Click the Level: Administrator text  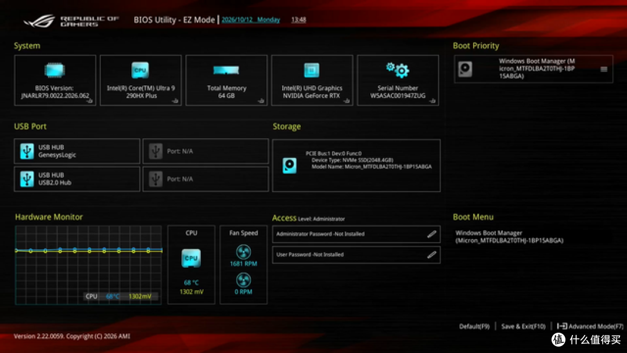pyautogui.click(x=321, y=219)
